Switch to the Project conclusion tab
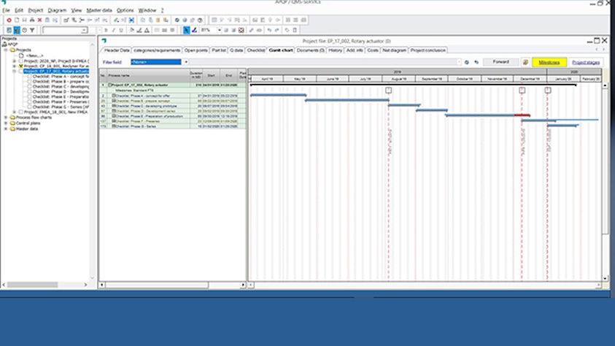Viewport: 615px width, 346px height. [x=428, y=50]
